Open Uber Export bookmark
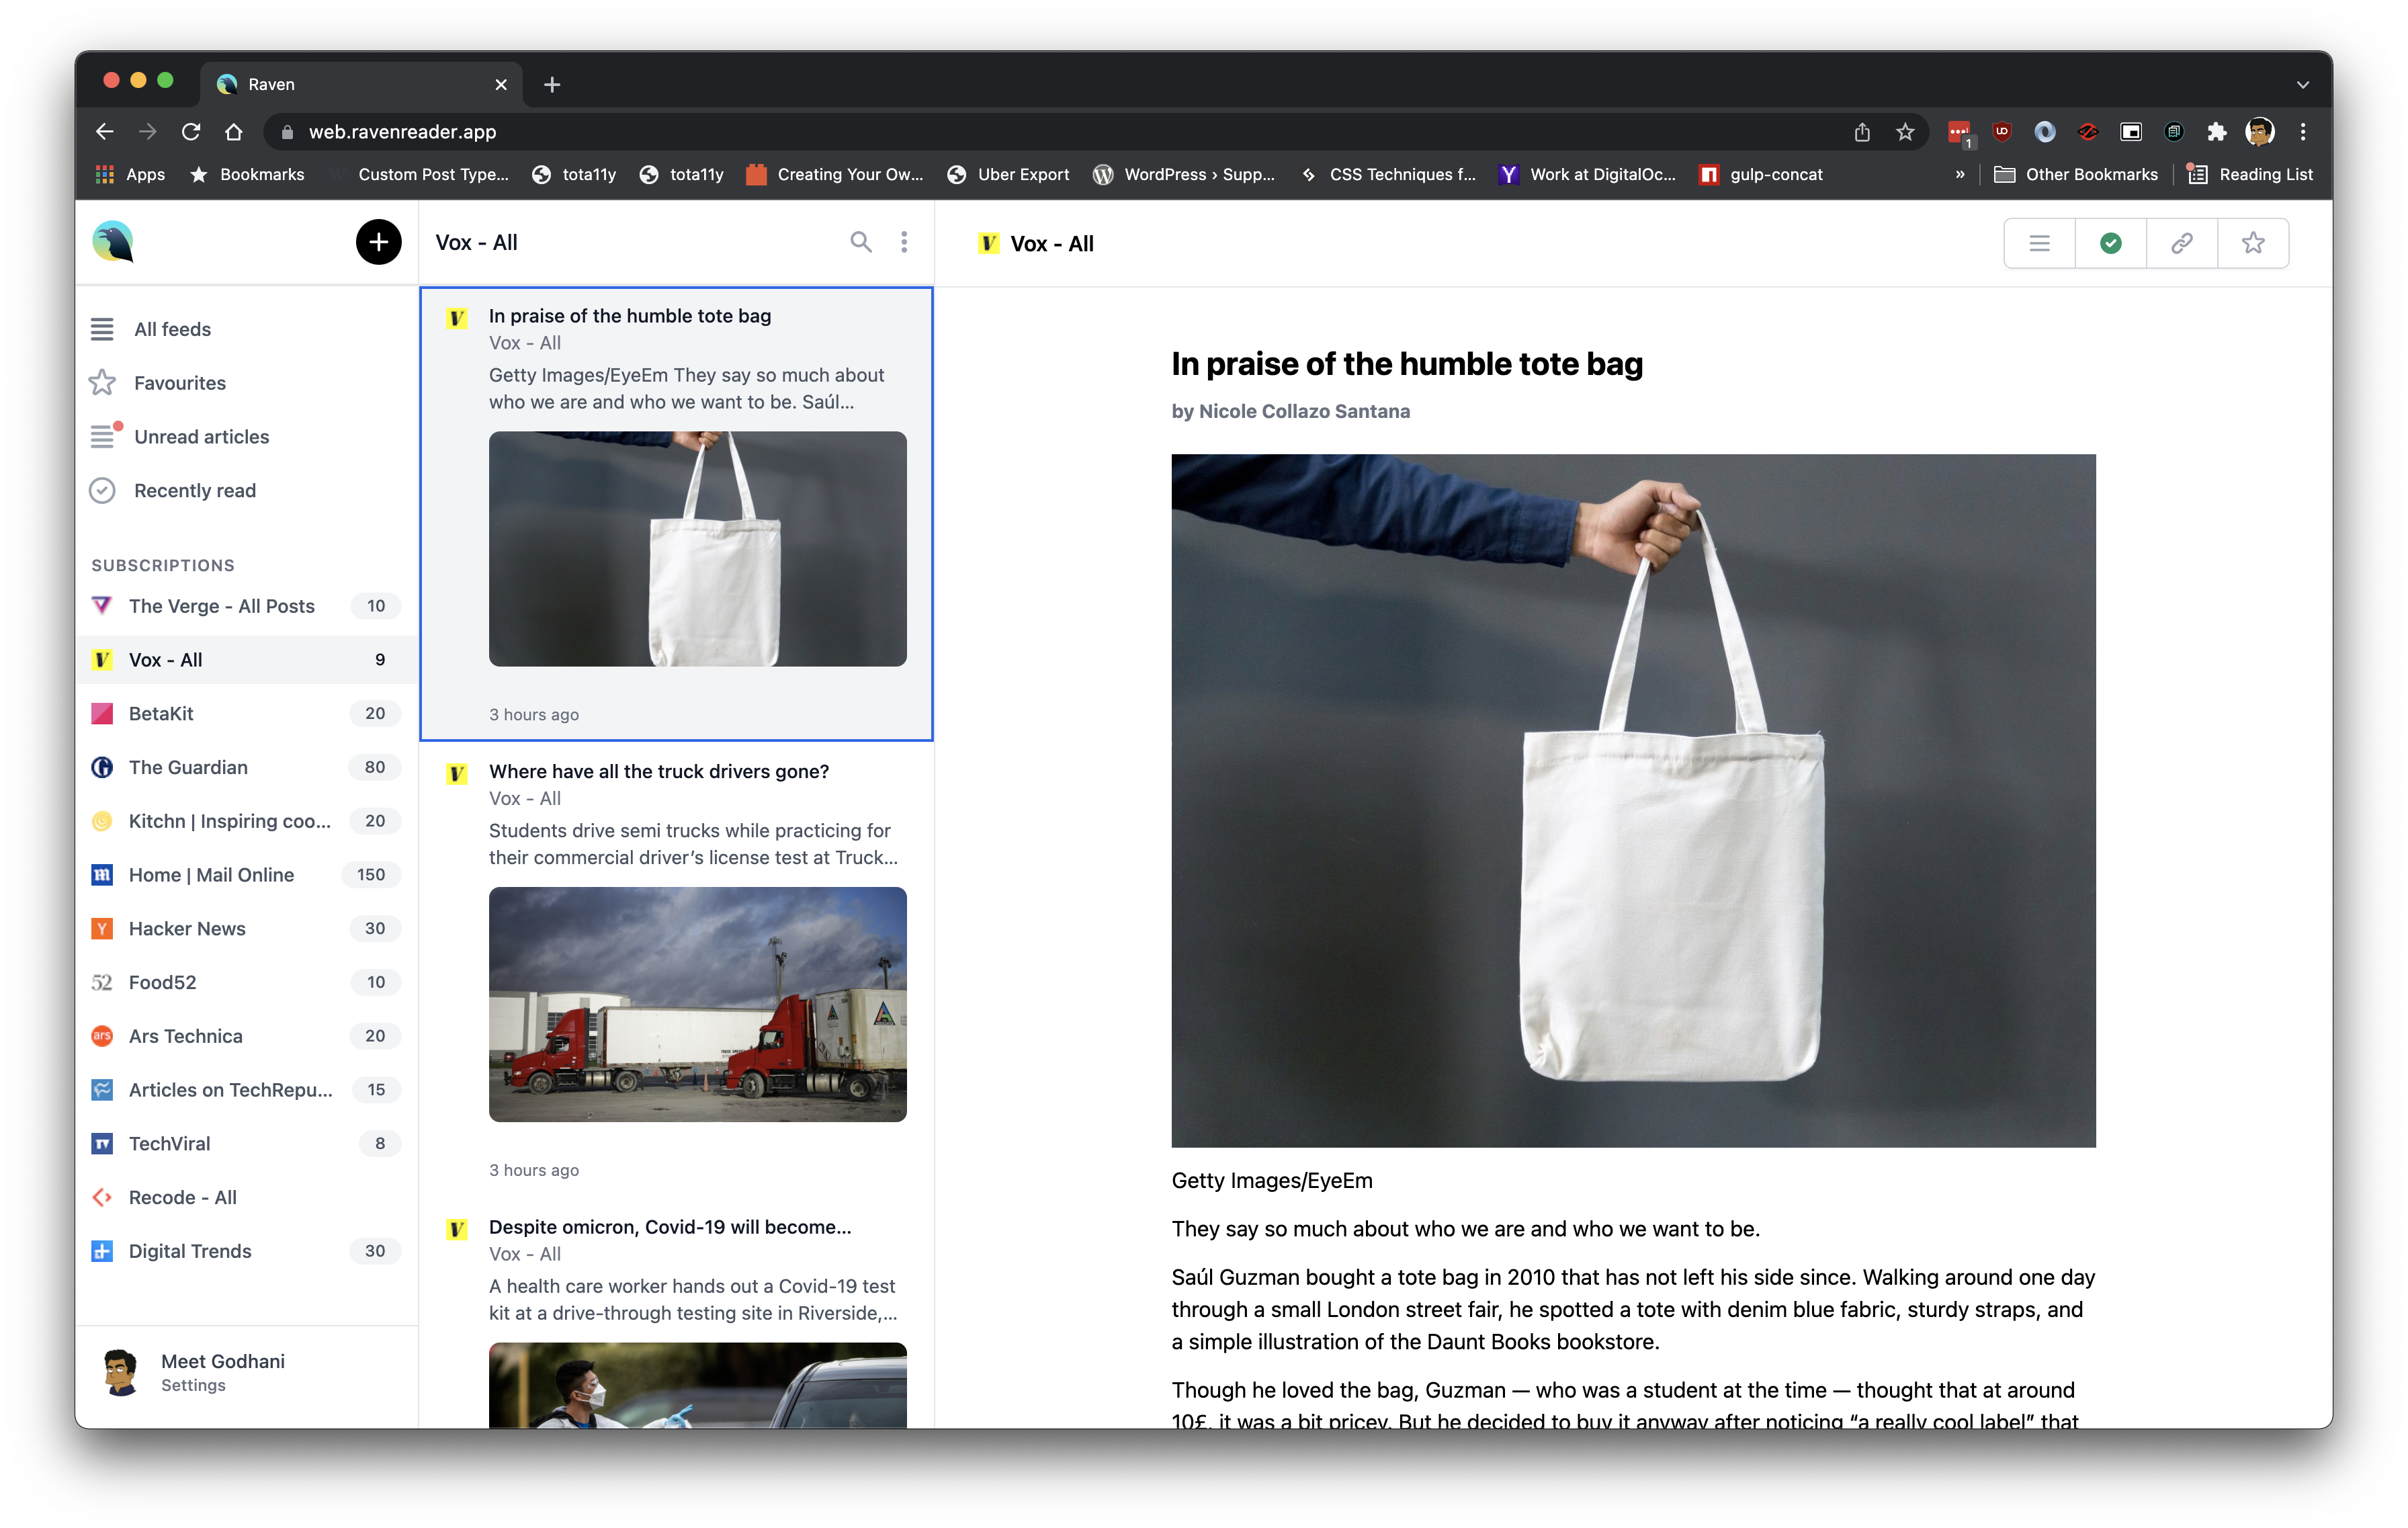This screenshot has height=1528, width=2408. pos(1008,175)
